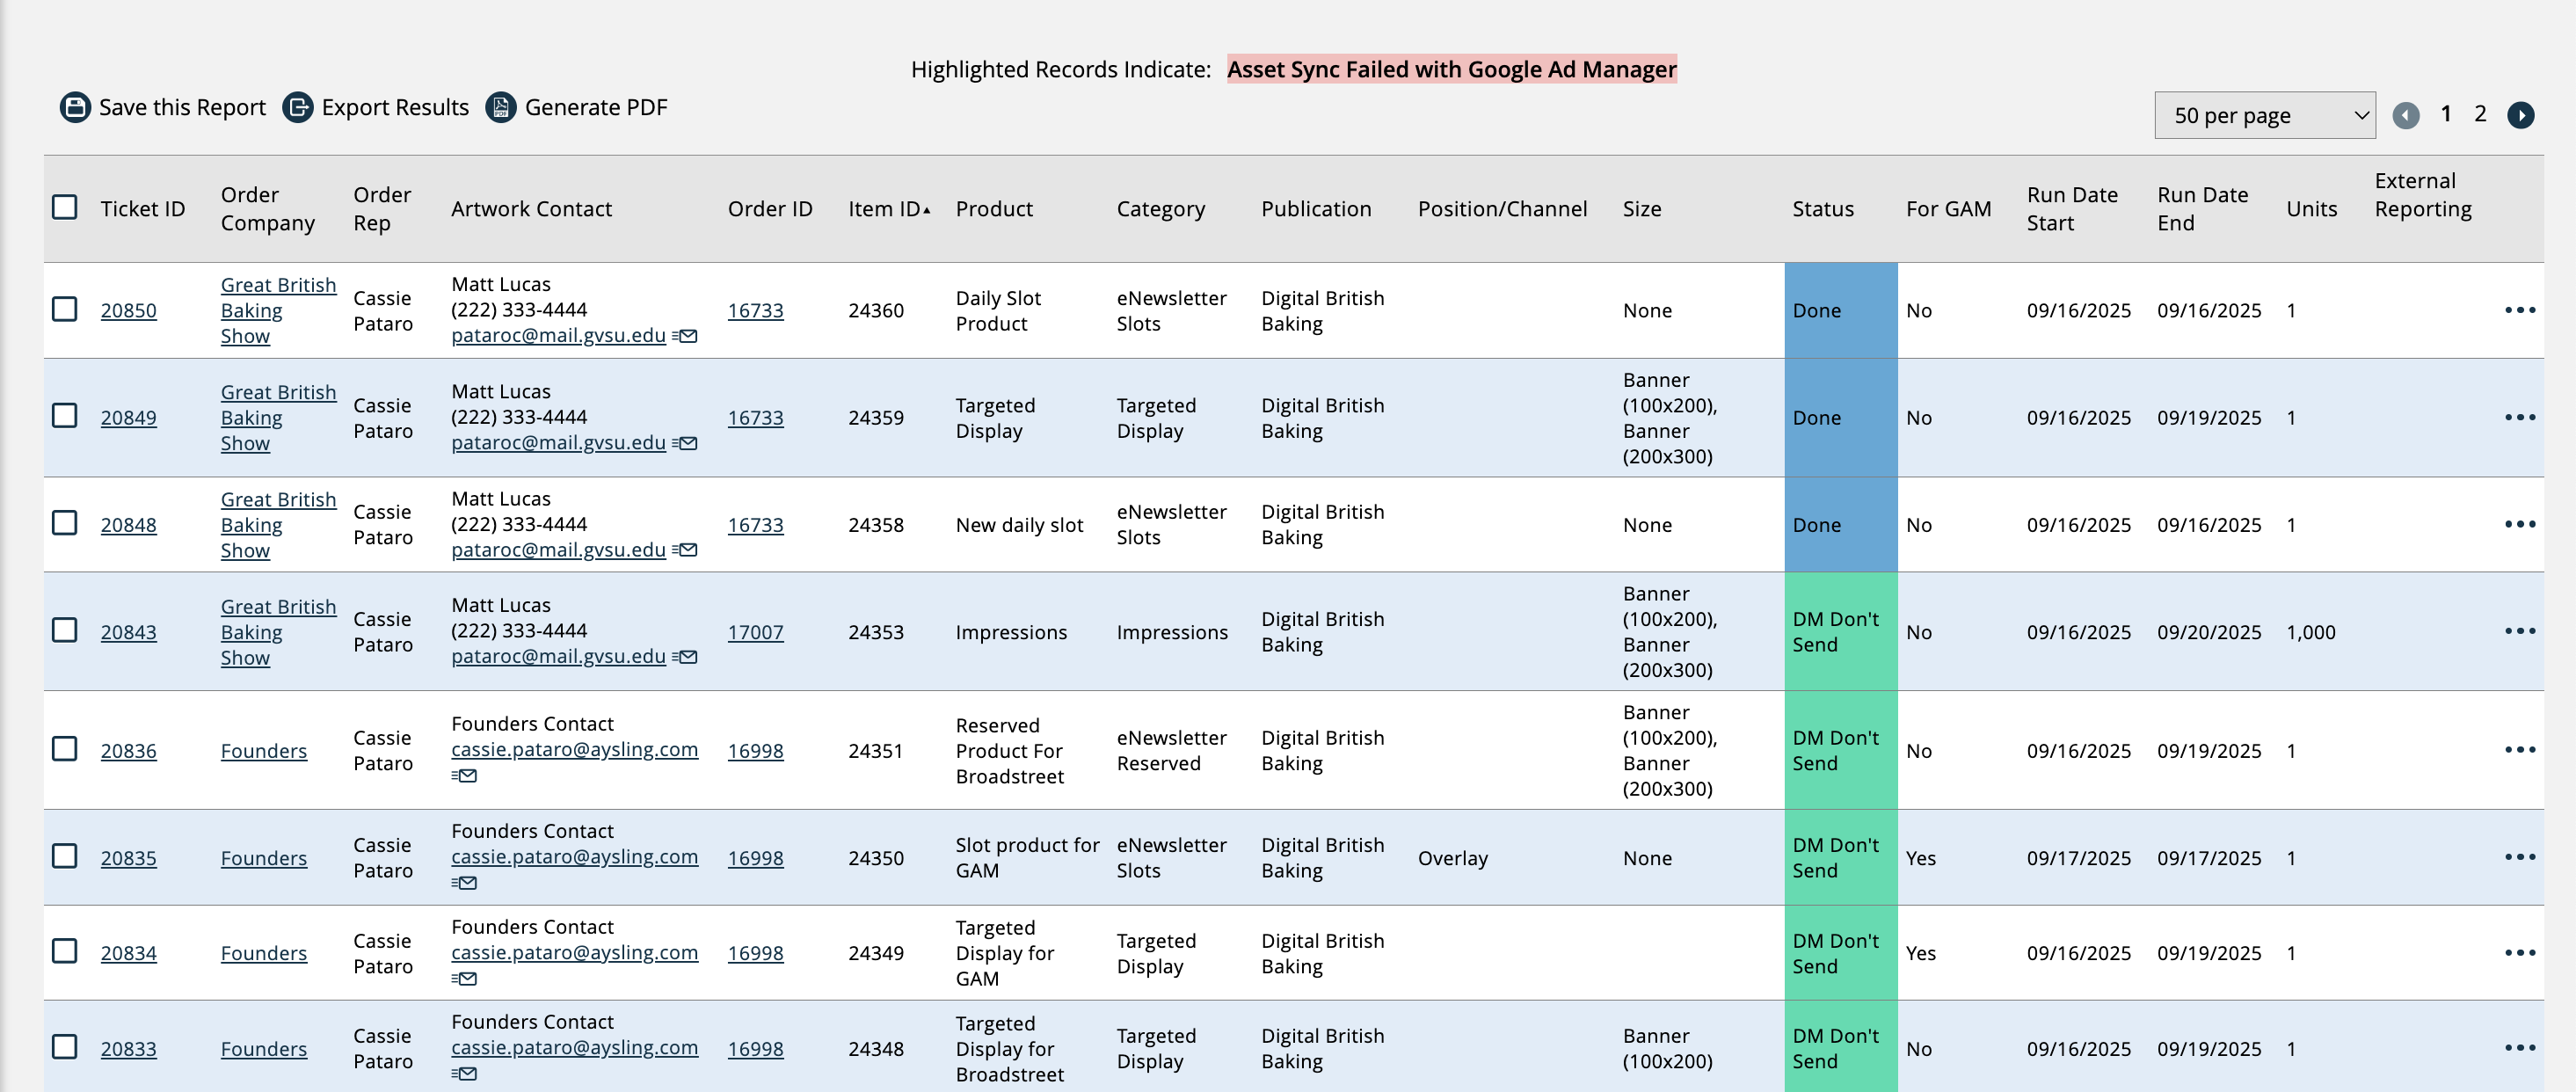Image resolution: width=2576 pixels, height=1092 pixels.
Task: Click the previous page arrow icon
Action: pos(2405,115)
